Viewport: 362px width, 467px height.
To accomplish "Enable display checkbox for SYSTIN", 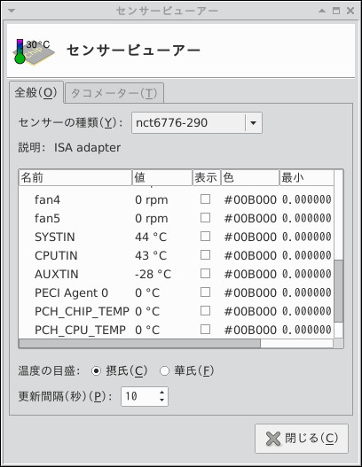I will tap(205, 237).
